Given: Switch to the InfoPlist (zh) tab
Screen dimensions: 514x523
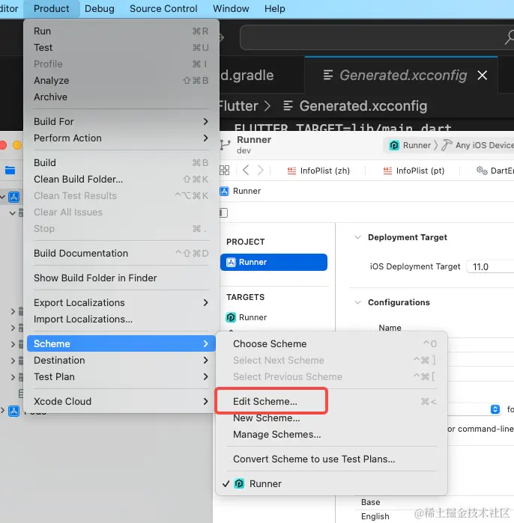Looking at the screenshot, I should [318, 171].
